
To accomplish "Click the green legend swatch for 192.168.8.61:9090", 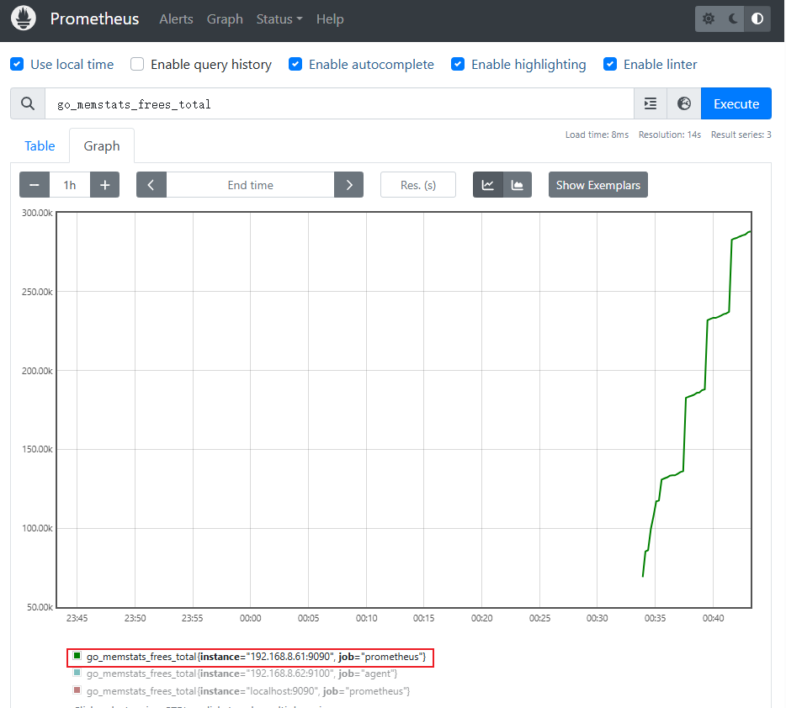I will pos(77,656).
